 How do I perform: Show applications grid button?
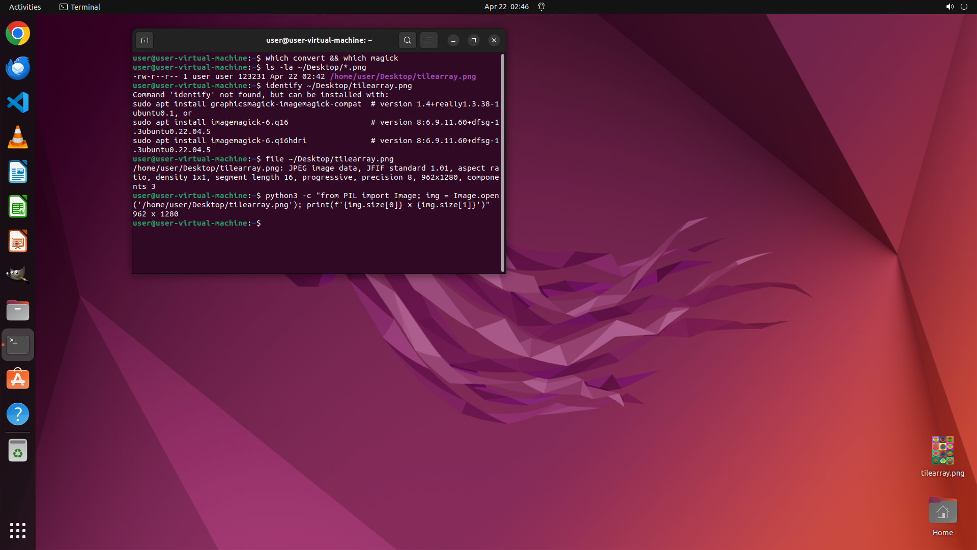[x=18, y=531]
